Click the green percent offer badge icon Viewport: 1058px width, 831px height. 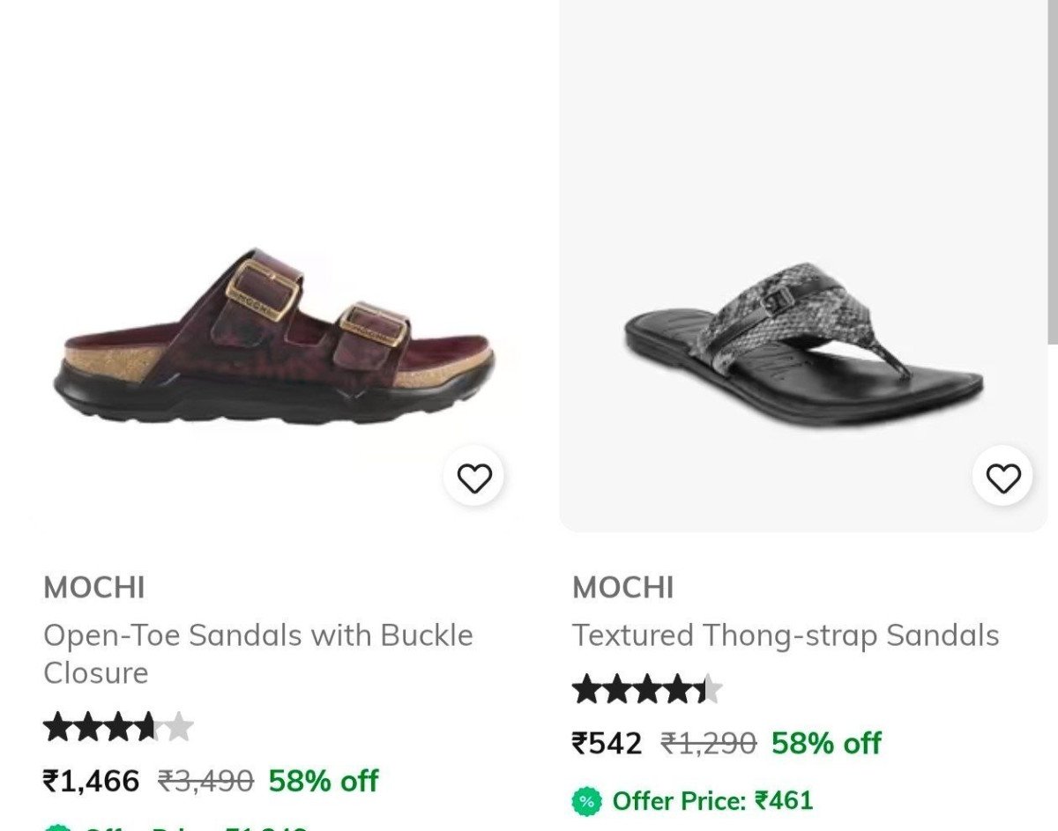pos(586,801)
